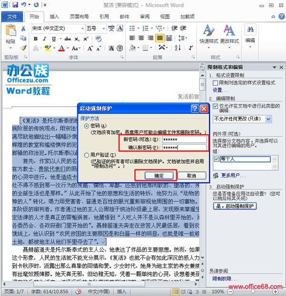Open the restrict editing pane options arrow
Image resolution: width=286 pixels, height=296 pixels.
pos(274,67)
